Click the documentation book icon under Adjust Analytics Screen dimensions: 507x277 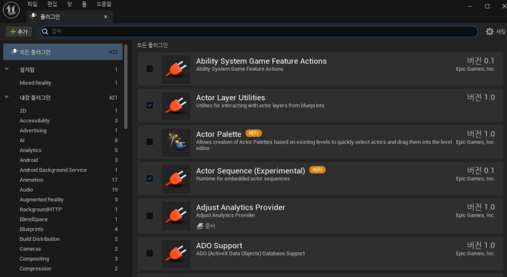200,226
